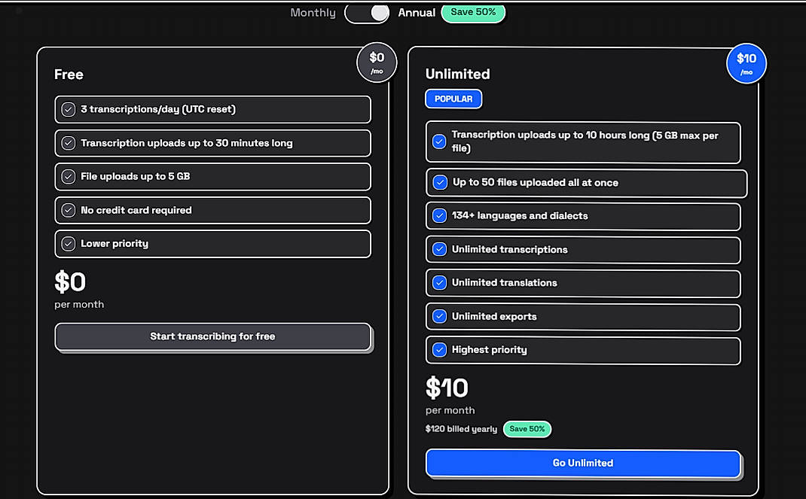Select '134+ languages and dialects' text
Screen dimensions: 806x499
(x=520, y=215)
